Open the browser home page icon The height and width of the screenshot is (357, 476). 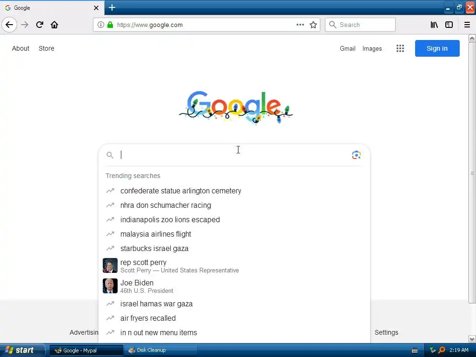click(54, 25)
